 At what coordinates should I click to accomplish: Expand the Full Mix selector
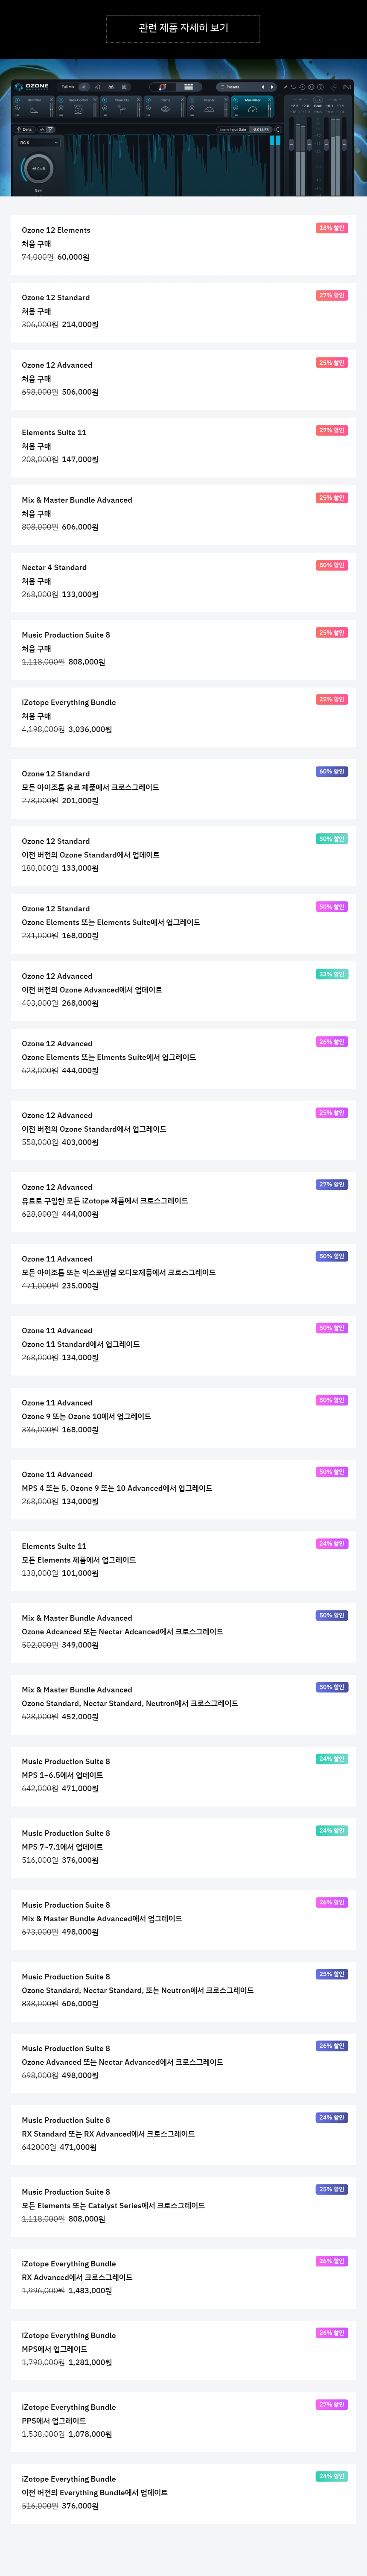point(68,87)
